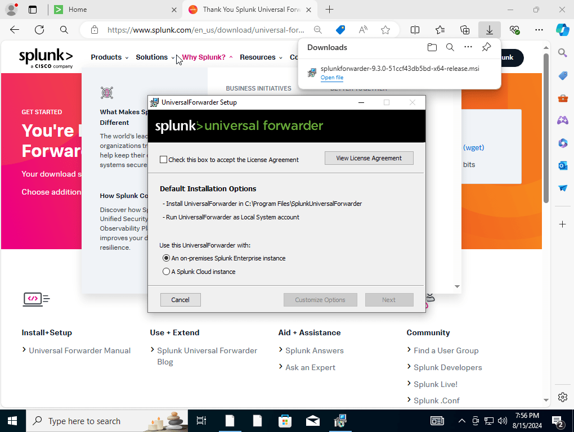Click the zoom magnifier icon in the address bar
The width and height of the screenshot is (574, 432).
[318, 30]
